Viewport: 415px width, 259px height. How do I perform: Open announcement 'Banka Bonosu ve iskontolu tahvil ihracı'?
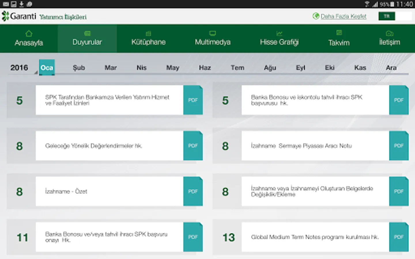[x=315, y=100]
